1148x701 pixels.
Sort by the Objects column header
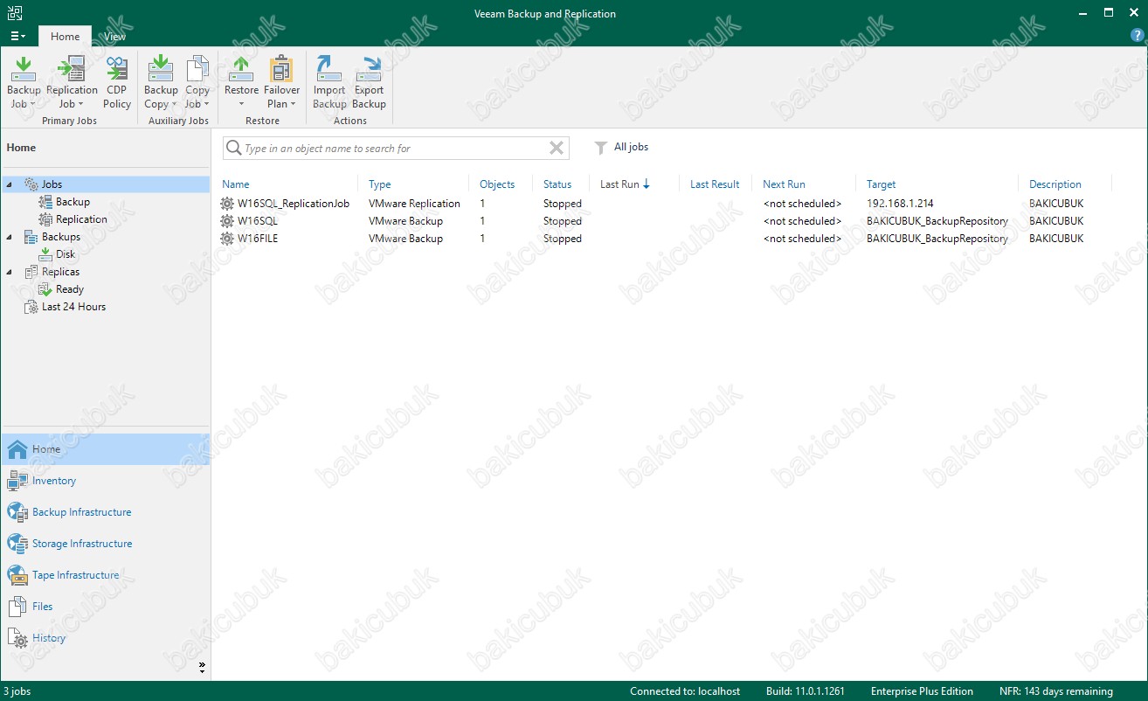click(x=497, y=184)
